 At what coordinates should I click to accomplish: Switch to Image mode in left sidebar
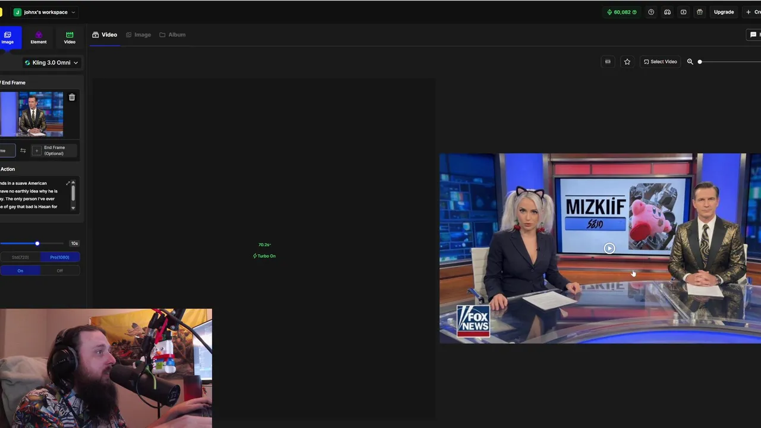pyautogui.click(x=8, y=37)
